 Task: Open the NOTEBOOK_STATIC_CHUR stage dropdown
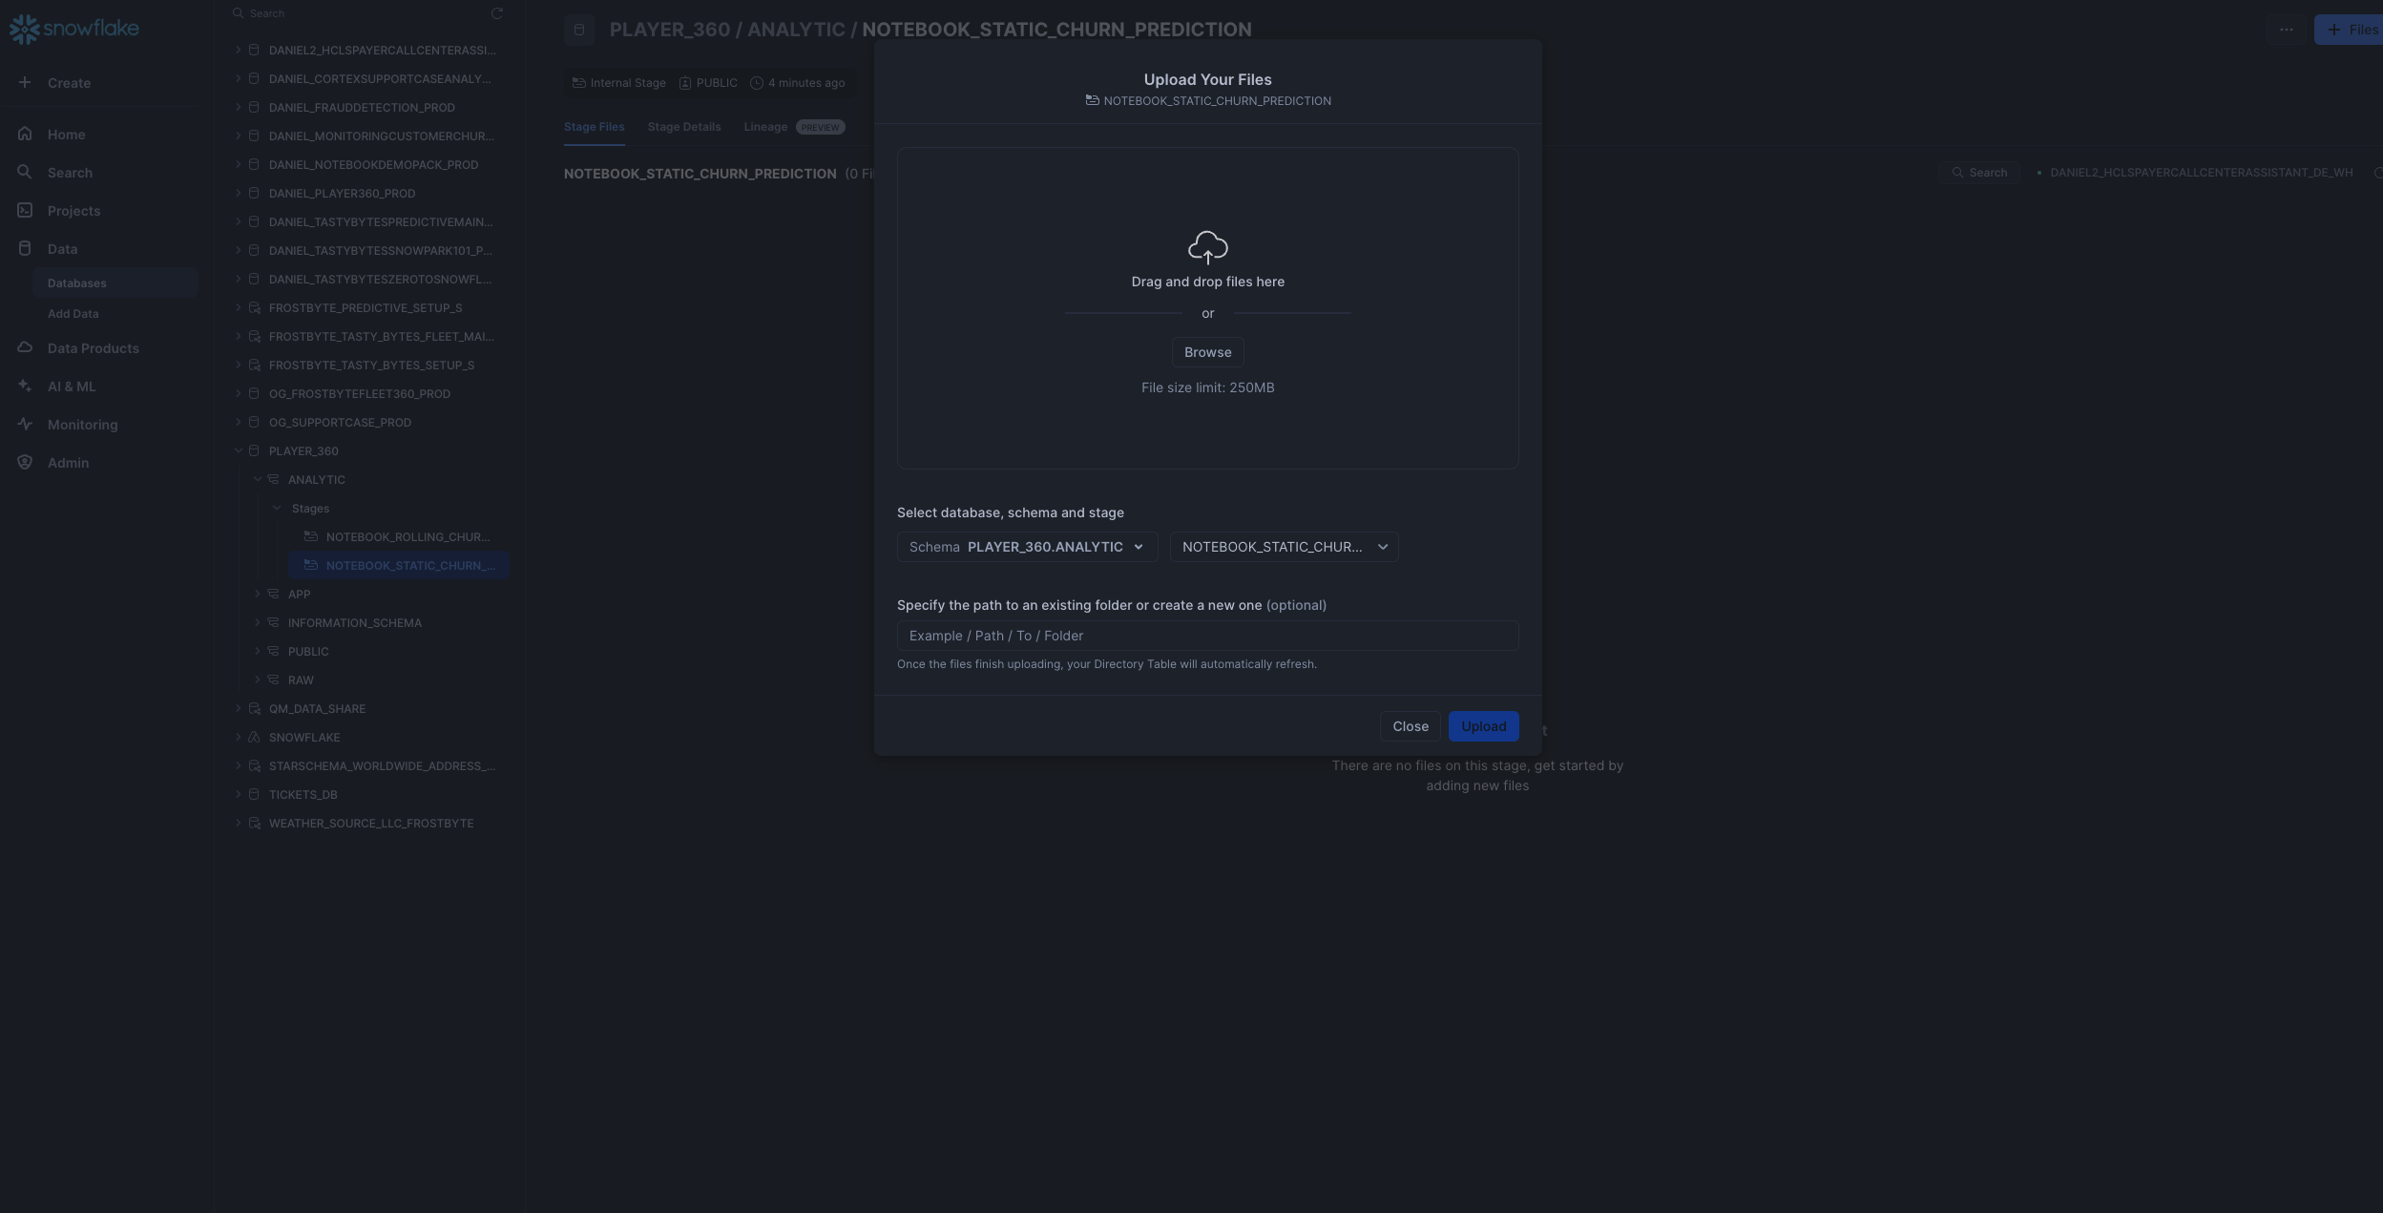point(1284,546)
